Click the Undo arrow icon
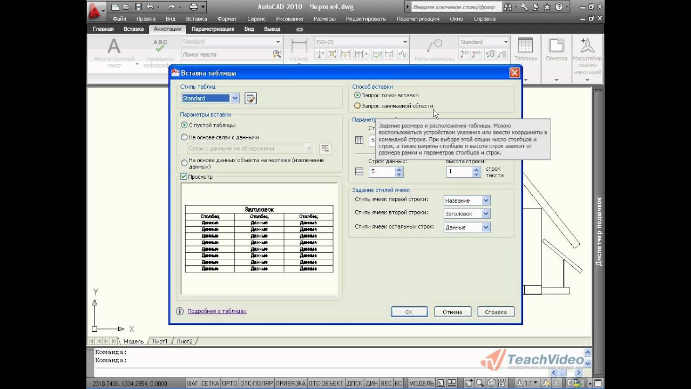The height and width of the screenshot is (389, 691). (150, 7)
